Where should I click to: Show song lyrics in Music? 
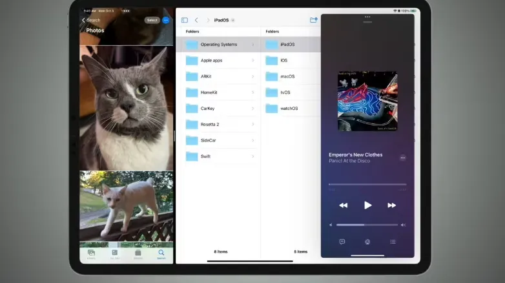(x=342, y=242)
